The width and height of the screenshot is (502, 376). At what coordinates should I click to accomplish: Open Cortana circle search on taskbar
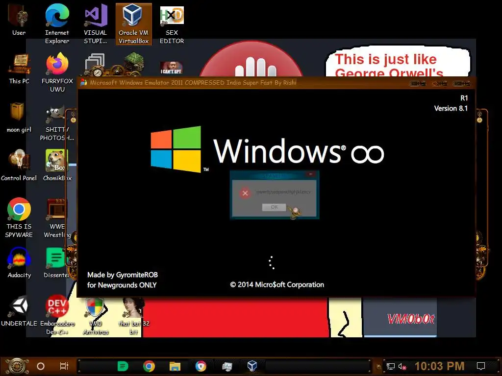[x=41, y=366]
